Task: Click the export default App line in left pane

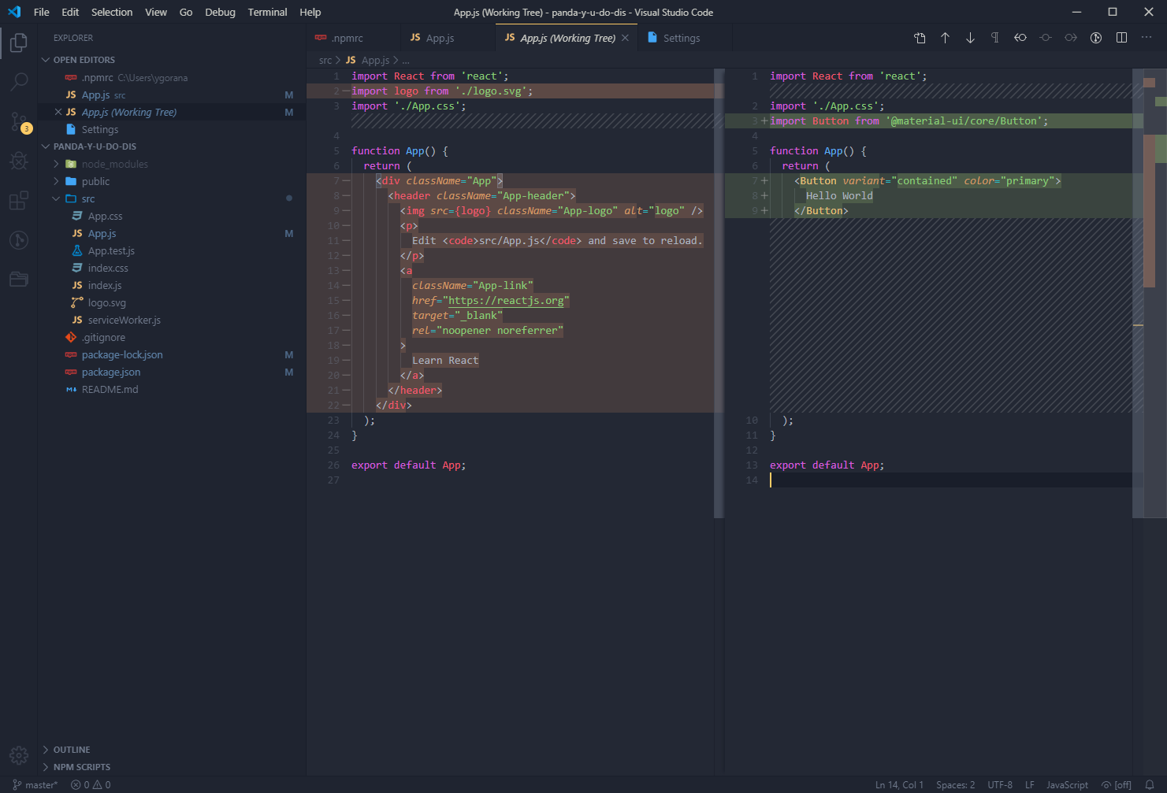Action: [408, 465]
